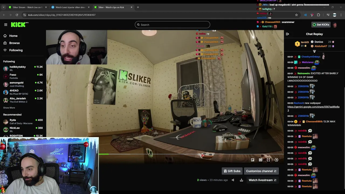Click the clip search field

(172, 25)
